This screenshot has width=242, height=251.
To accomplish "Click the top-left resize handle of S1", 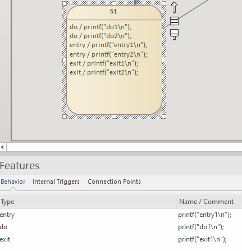I will tap(65, 3).
